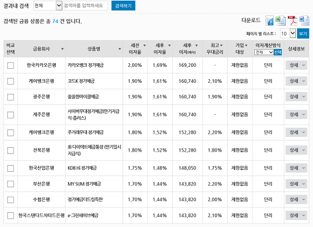313x227 pixels.
Task: Sort by 상품명 column arrow
Action: tap(120, 49)
